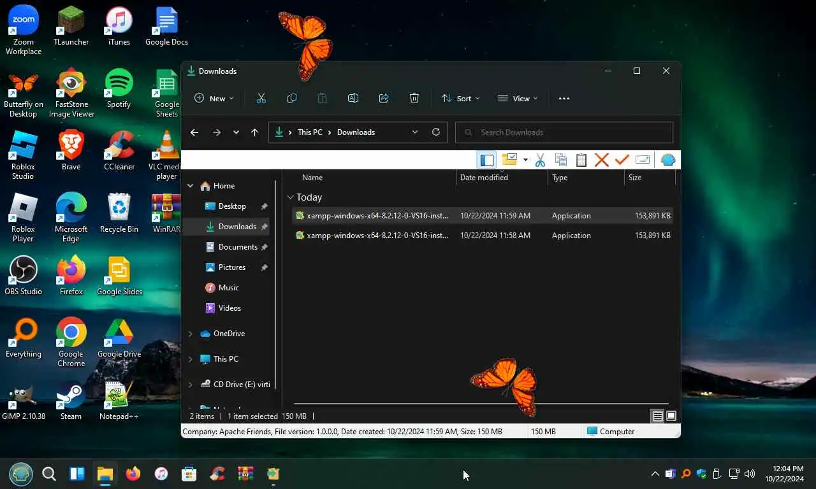Click the clipboard paste icon in classic toolbar

(581, 160)
